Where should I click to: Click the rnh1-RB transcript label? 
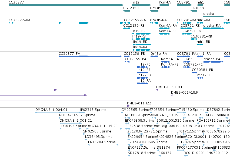pyautogui.click(x=203, y=42)
